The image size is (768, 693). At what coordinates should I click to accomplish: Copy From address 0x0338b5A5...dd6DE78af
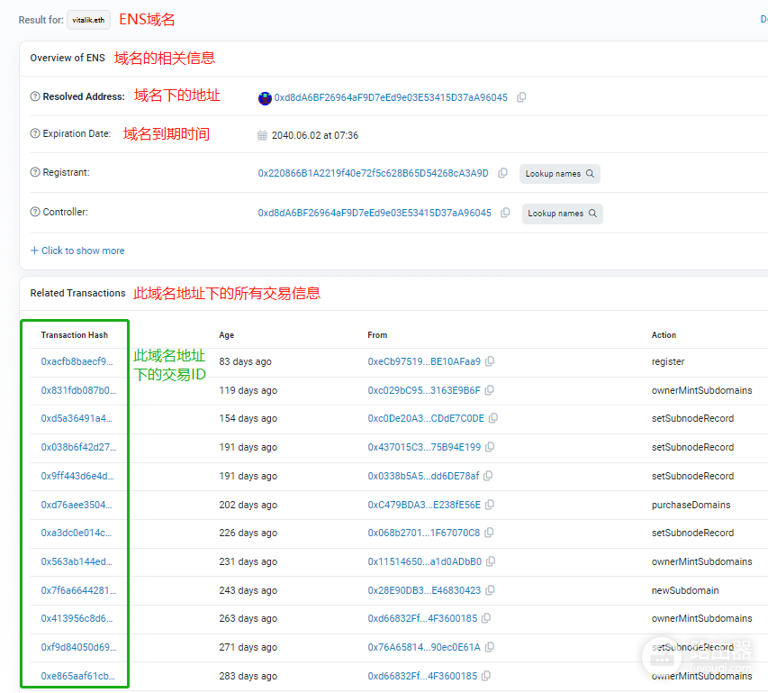pyautogui.click(x=488, y=476)
